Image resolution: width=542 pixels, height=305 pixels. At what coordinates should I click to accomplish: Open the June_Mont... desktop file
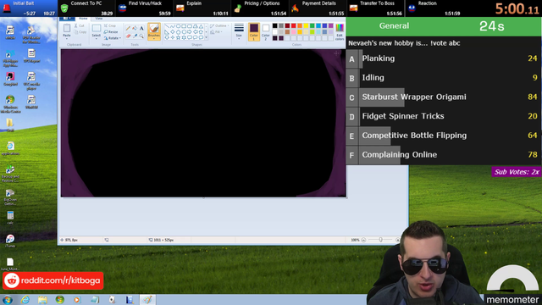10,264
